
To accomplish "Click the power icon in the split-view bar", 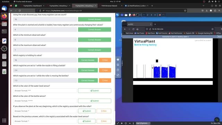I will coord(126,123).
